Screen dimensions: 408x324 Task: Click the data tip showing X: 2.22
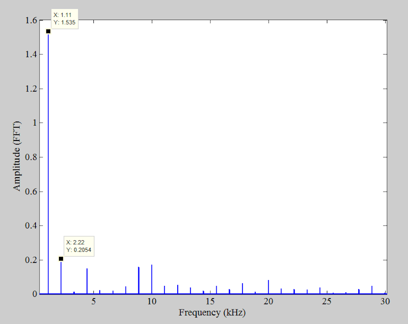(78, 246)
